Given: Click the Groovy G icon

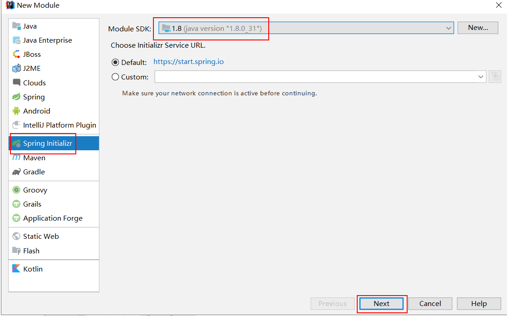Looking at the screenshot, I should [x=16, y=190].
